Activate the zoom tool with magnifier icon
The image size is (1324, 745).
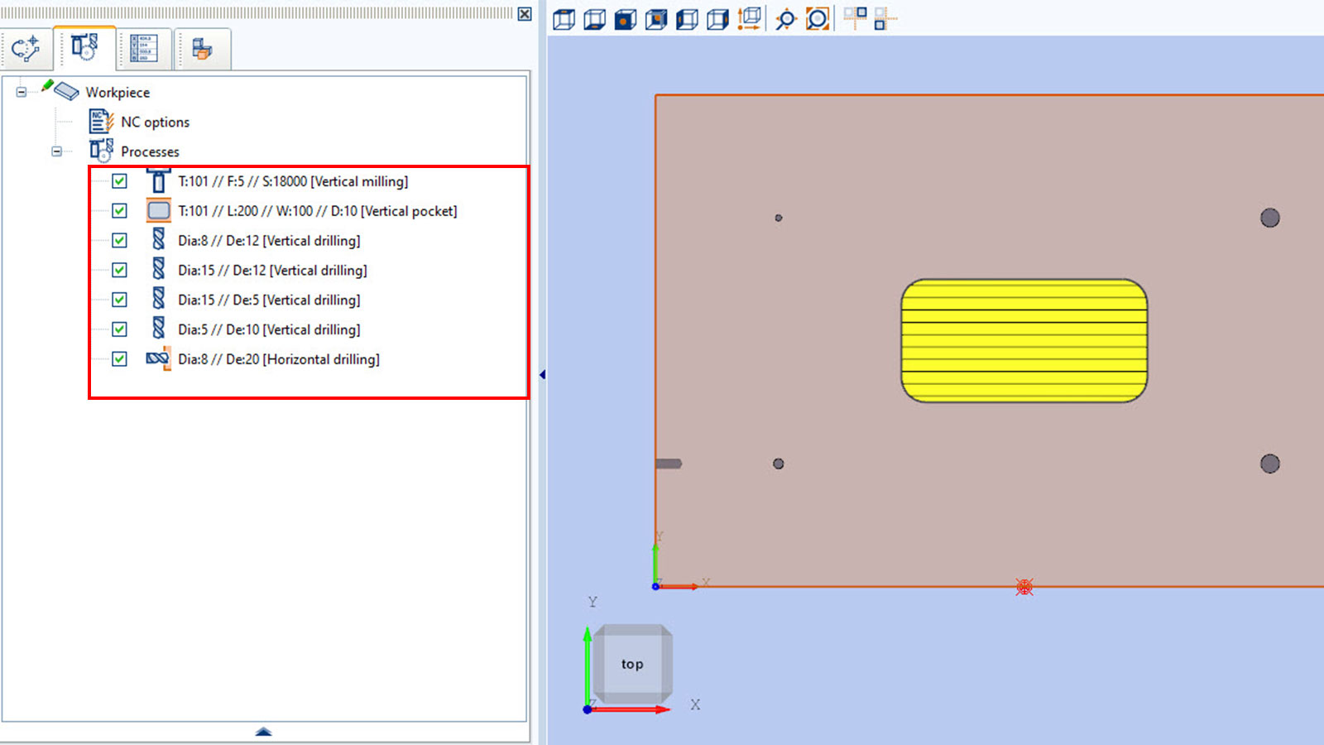(x=784, y=18)
